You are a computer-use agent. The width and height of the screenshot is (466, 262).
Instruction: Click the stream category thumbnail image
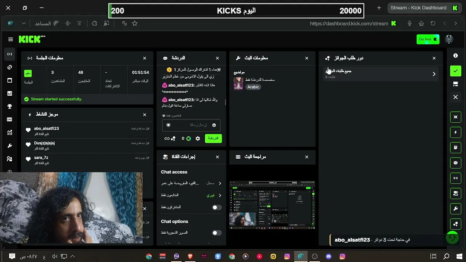(238, 83)
